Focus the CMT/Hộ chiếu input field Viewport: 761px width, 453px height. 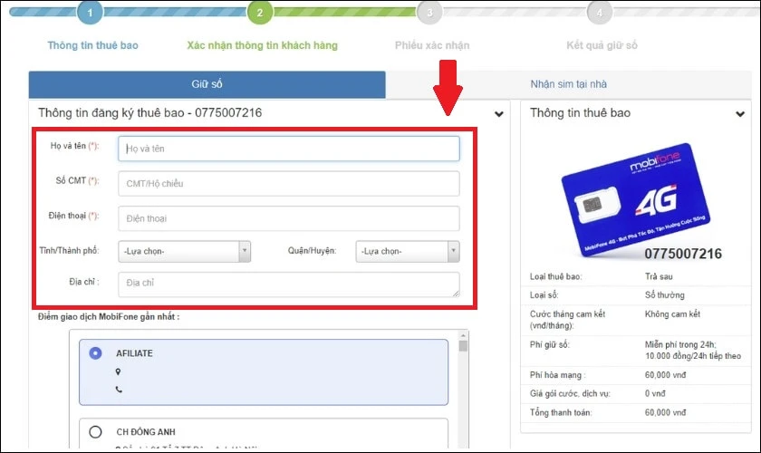(289, 184)
